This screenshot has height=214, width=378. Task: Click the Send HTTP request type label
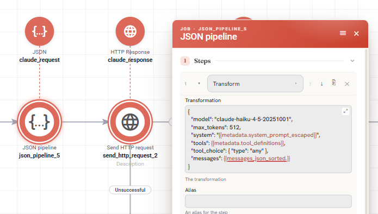point(130,148)
